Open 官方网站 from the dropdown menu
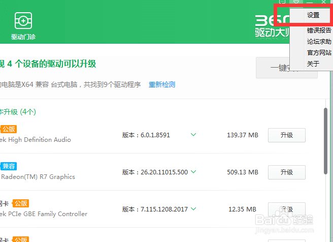 [x=319, y=52]
